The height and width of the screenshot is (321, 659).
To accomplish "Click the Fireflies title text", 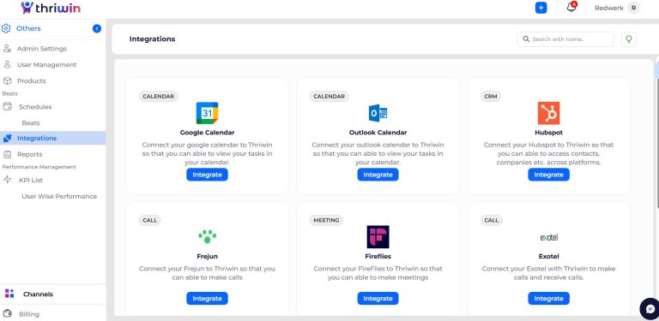I will 378,256.
